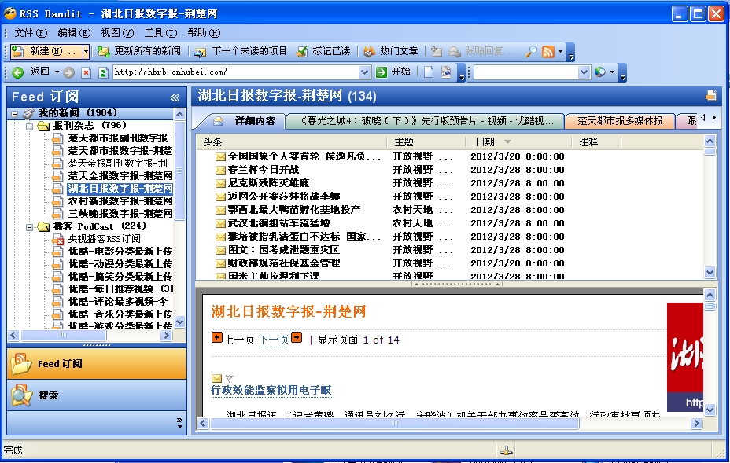The height and width of the screenshot is (463, 730).
Task: Switch to the 搜索 navigation pane
Action: (97, 395)
